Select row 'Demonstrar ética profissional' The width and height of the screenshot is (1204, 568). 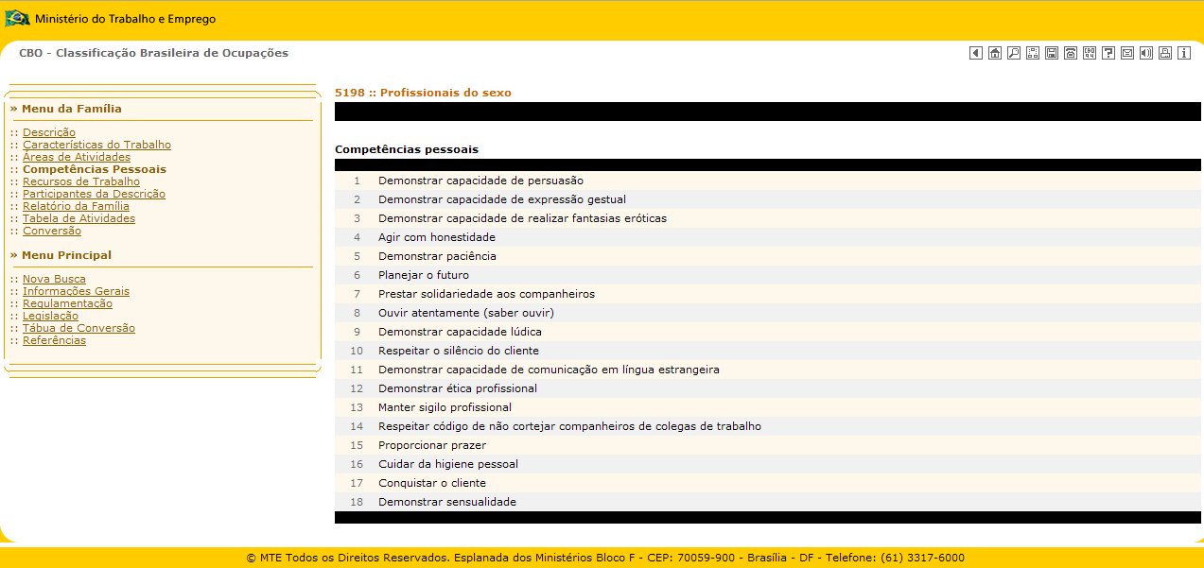(769, 388)
